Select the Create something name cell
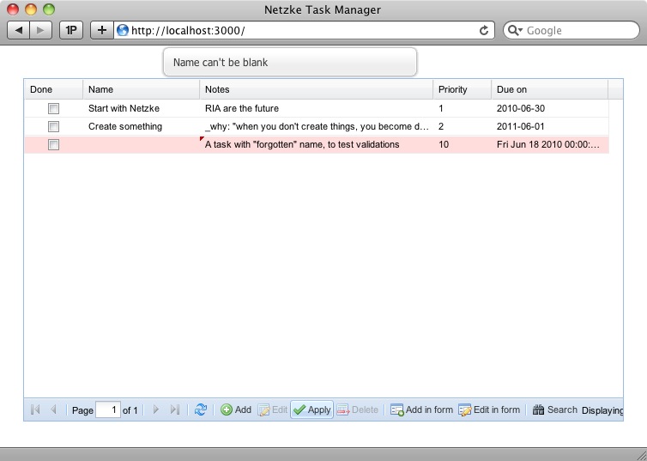 [141, 126]
